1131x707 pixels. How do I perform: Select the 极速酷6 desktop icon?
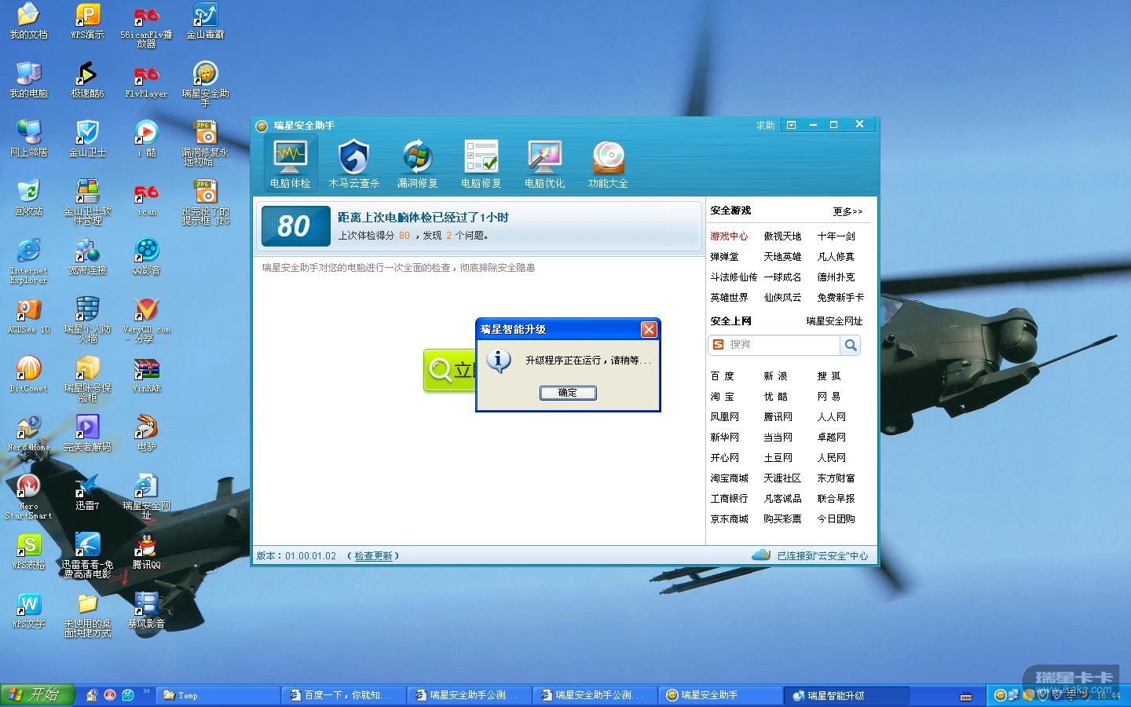(87, 80)
